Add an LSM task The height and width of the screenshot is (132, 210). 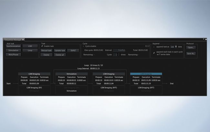[x=29, y=46]
